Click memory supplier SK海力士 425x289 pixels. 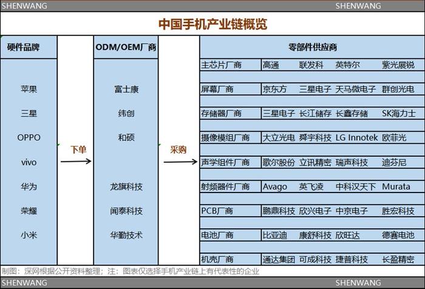click(399, 114)
